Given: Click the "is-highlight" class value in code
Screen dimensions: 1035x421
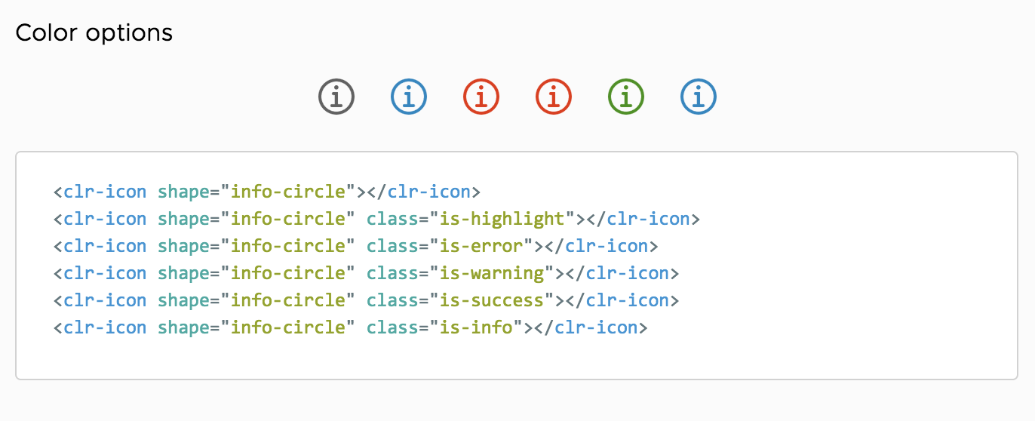Looking at the screenshot, I should pyautogui.click(x=502, y=219).
